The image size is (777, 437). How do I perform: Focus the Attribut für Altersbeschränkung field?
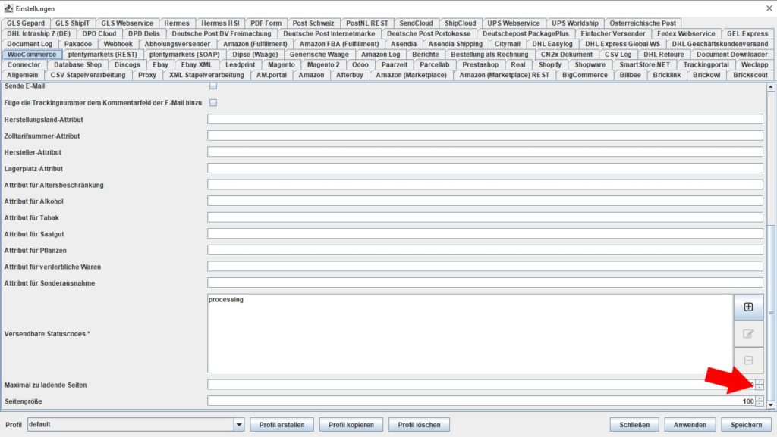[x=485, y=184]
